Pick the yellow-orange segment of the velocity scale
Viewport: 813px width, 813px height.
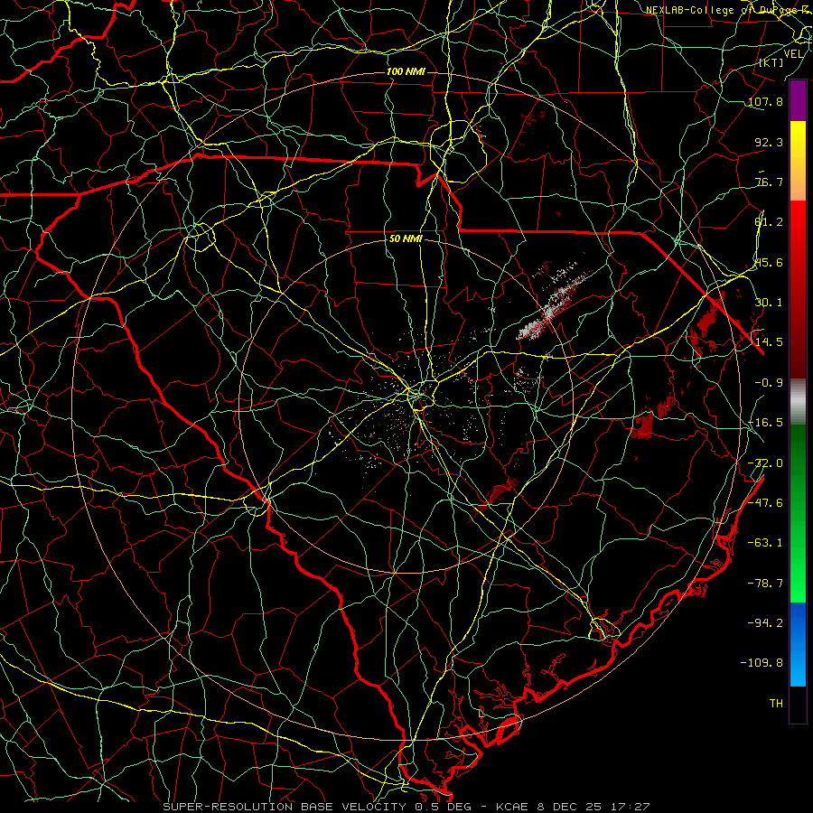[798, 161]
